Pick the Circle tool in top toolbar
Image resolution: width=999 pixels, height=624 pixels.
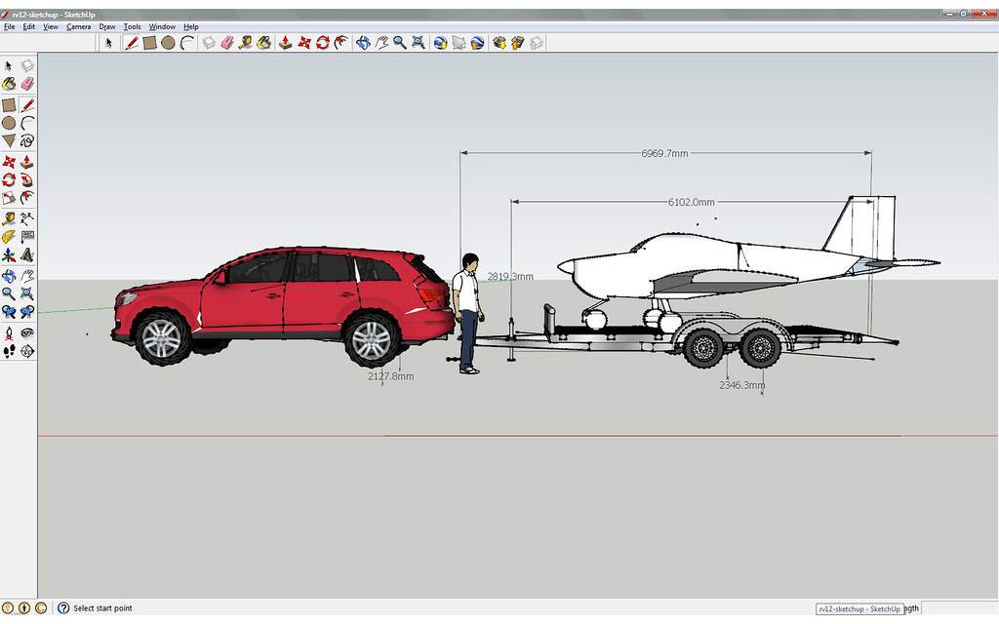[168, 43]
